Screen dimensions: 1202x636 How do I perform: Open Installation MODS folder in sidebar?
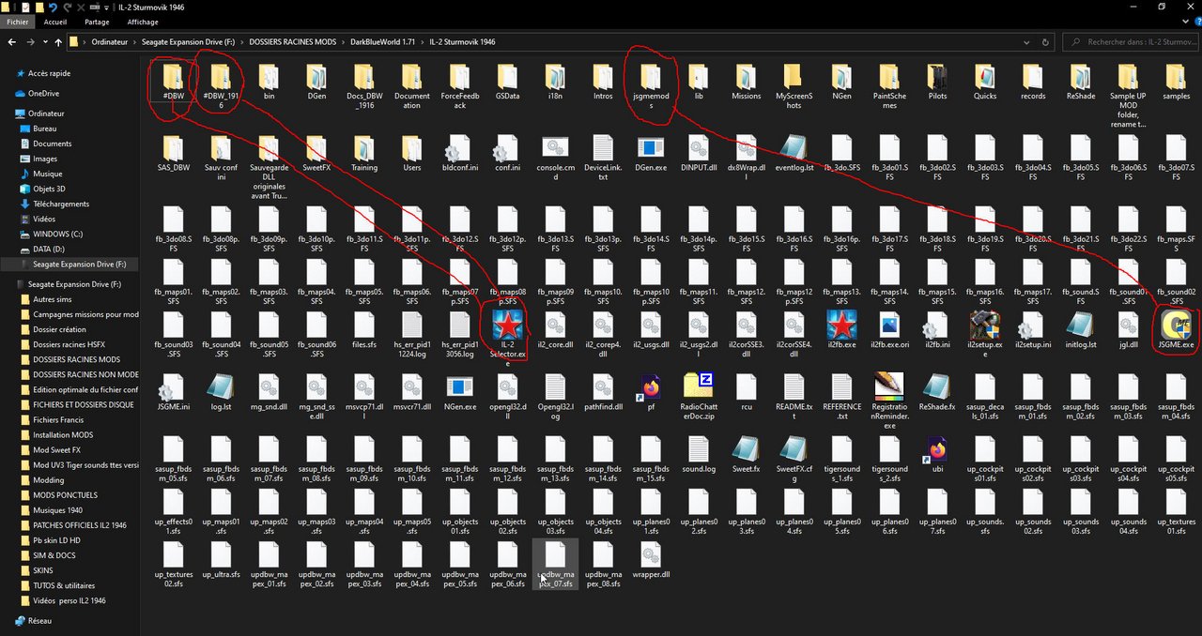63,434
